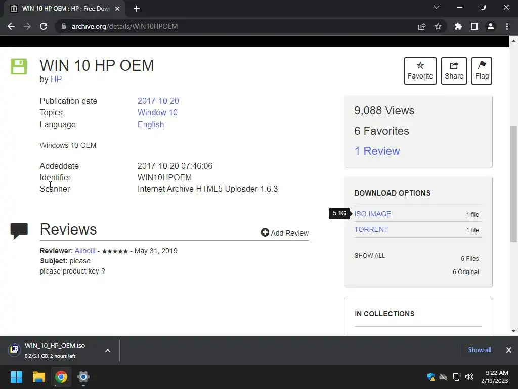Bookmark this tab with the star
Image resolution: width=518 pixels, height=389 pixels.
pos(438,26)
